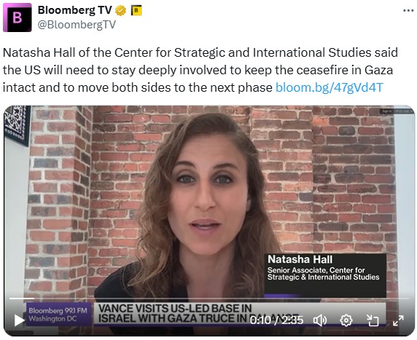
Task: Open the bloom.bg/47gVd4T link
Action: click(x=330, y=87)
